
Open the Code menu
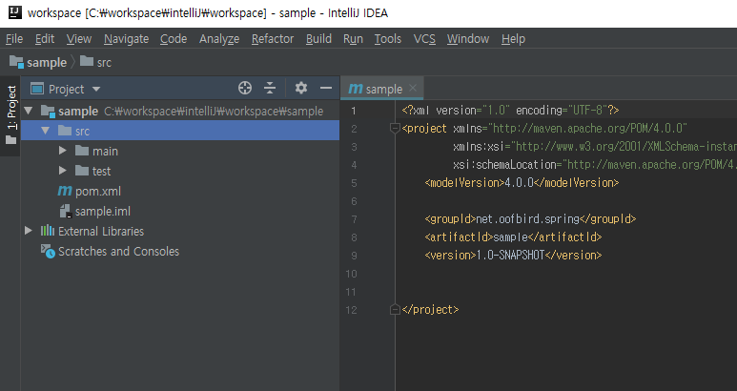174,39
